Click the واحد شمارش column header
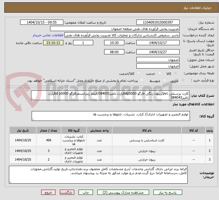Image resolution: width=219 pixels, height=200 pixels. 99,130
